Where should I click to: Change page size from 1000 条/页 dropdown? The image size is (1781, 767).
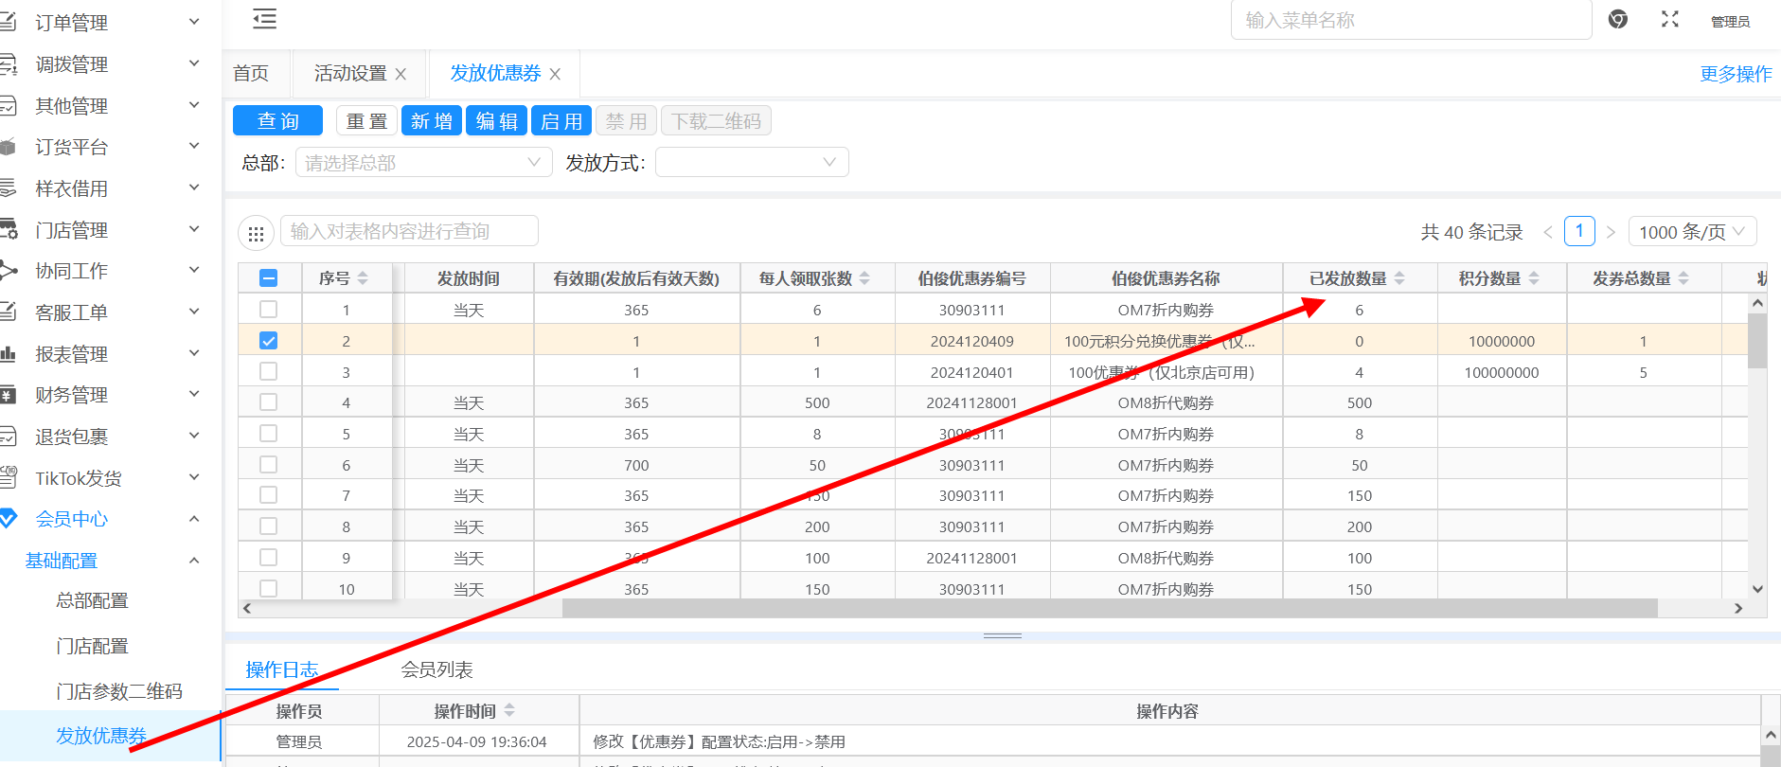(x=1691, y=232)
